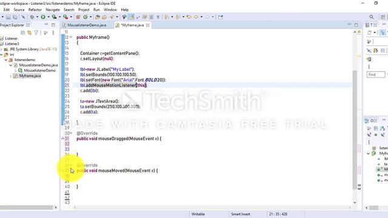The height and width of the screenshot is (218, 388).
Task: Click the Search flashlight toolbar icon
Action: [x=112, y=17]
